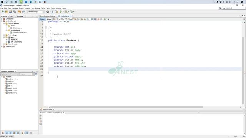The image size is (246, 138).
Task: Open the Members view dropdown in Navigator
Action: pyautogui.click(x=10, y=74)
